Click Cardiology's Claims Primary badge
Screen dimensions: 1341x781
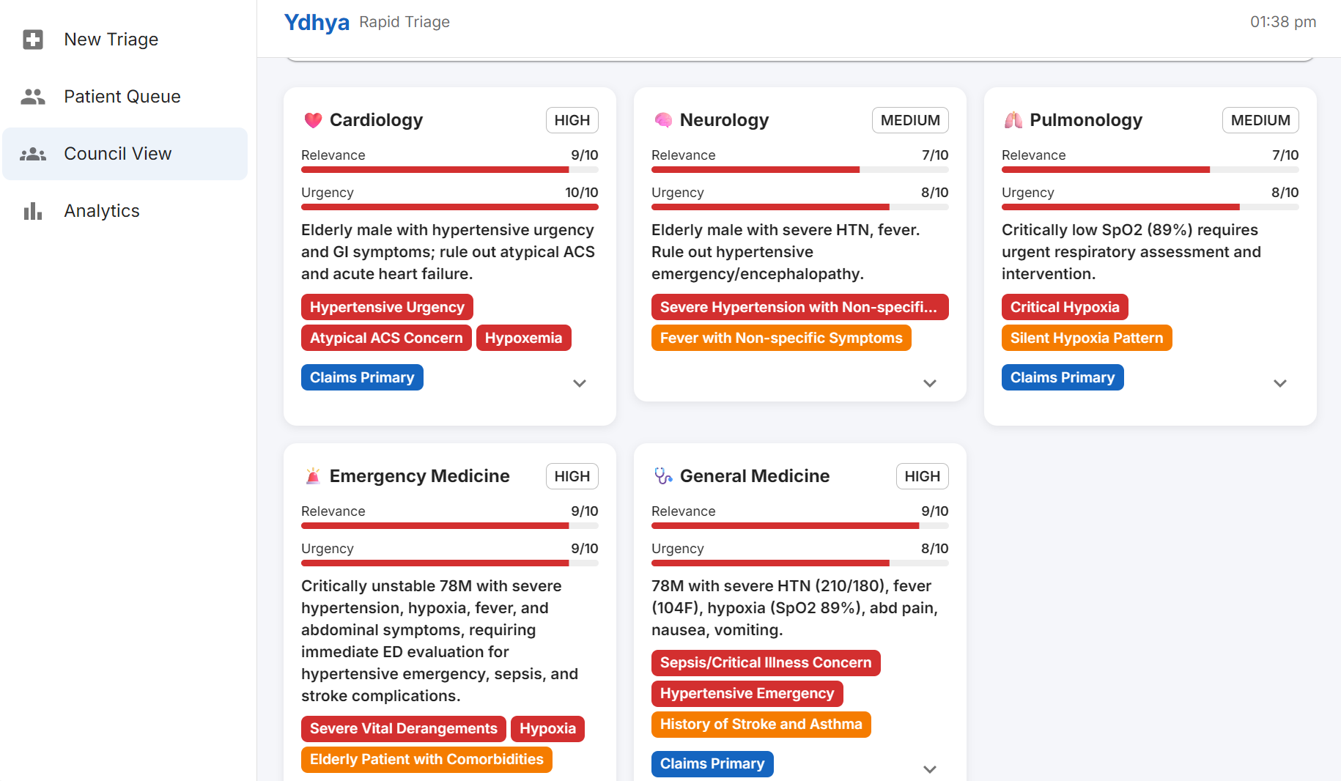(x=362, y=377)
